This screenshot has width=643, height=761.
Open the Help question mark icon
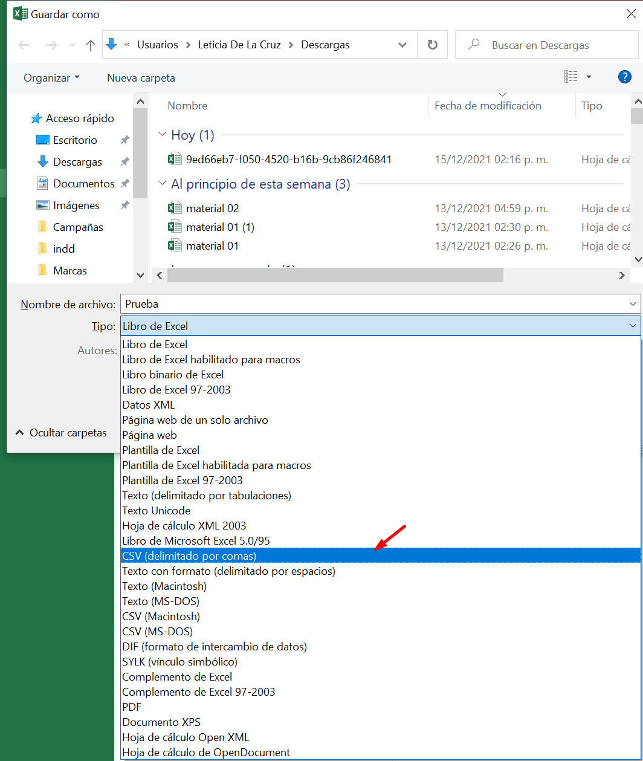click(x=625, y=77)
